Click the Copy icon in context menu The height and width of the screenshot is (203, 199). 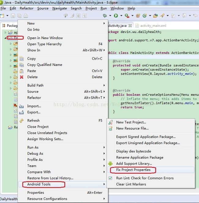pyautogui.click(x=21, y=59)
